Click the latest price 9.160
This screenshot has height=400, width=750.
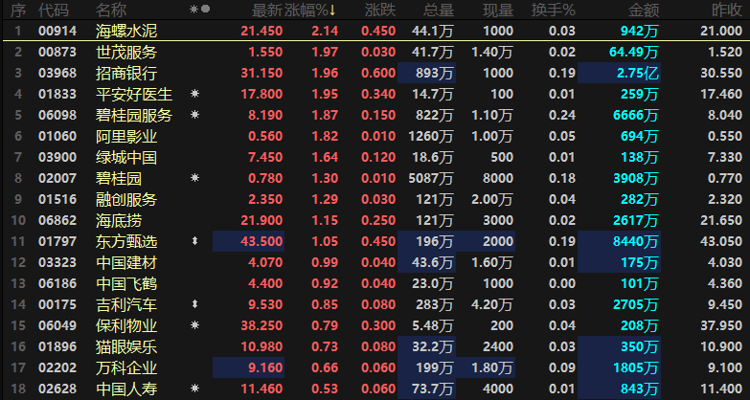(265, 368)
